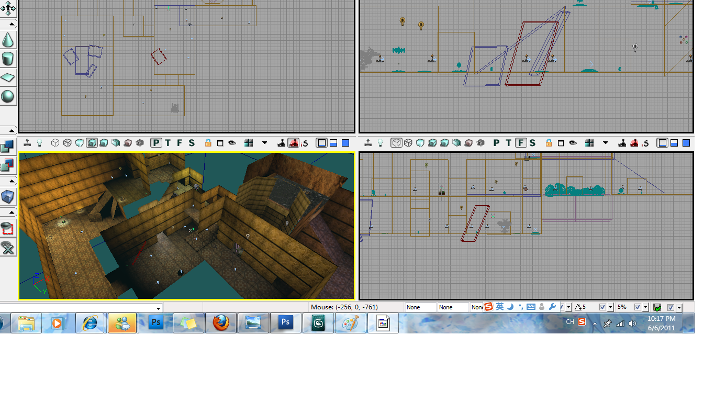715x402 pixels.
Task: Switch 3D viewport to Side (S) view
Action: point(192,143)
